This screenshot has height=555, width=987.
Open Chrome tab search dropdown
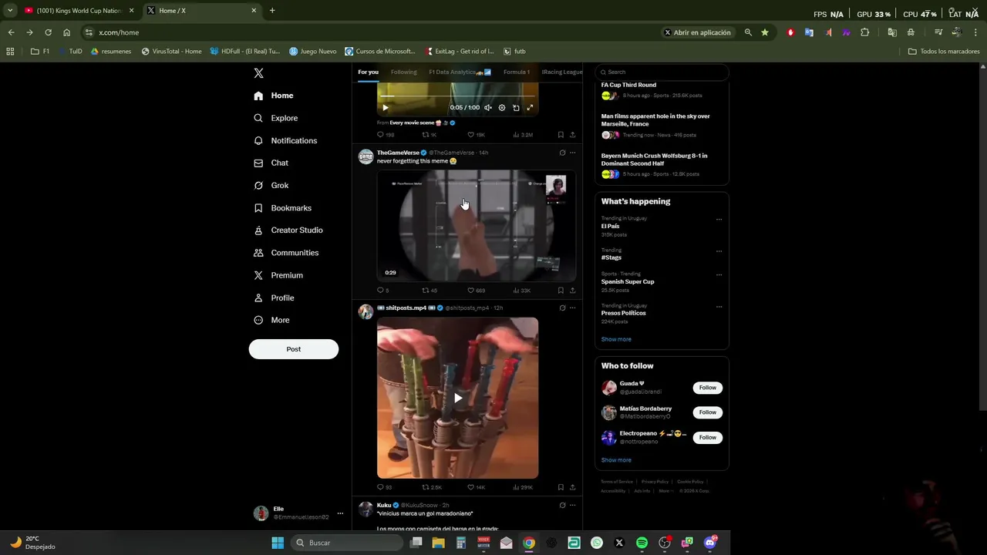point(10,11)
